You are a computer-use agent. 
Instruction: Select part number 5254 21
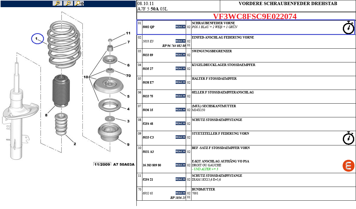148,179
